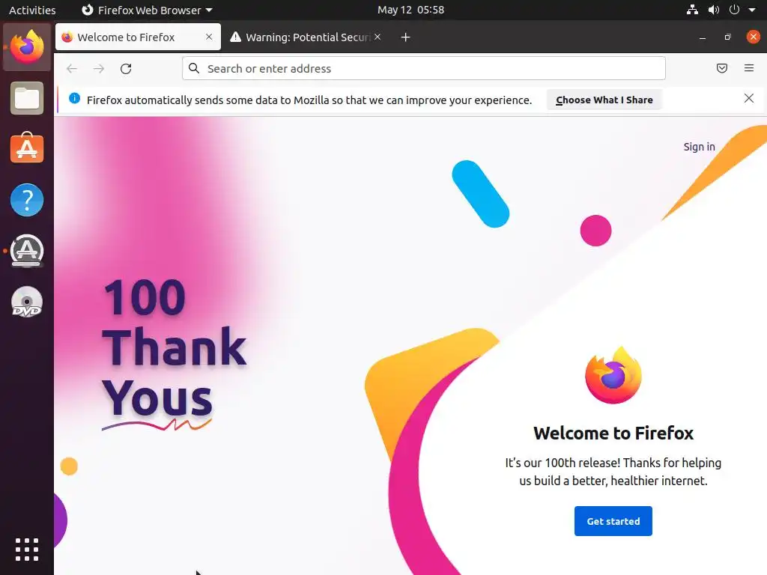Focus the Search or enter address field
The image size is (767, 575).
(x=424, y=68)
